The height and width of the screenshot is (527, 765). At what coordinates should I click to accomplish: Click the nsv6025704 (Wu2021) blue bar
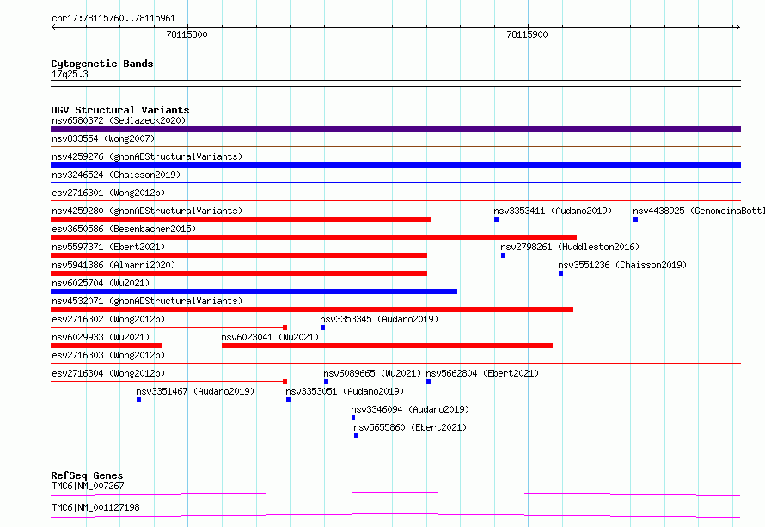[254, 291]
